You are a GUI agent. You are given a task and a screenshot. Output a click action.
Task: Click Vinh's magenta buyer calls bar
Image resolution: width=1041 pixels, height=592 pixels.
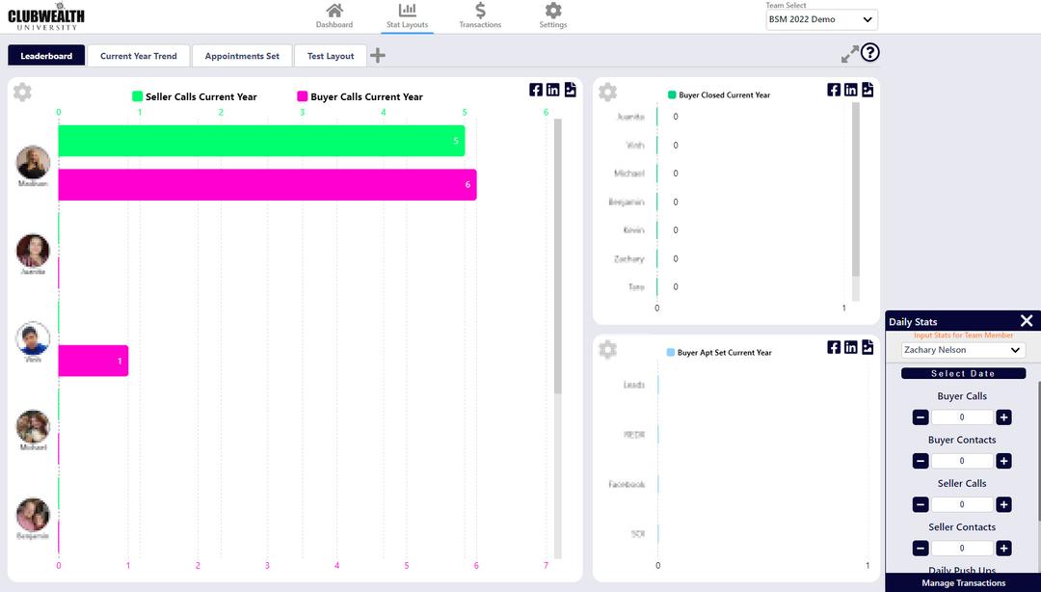[x=93, y=361]
